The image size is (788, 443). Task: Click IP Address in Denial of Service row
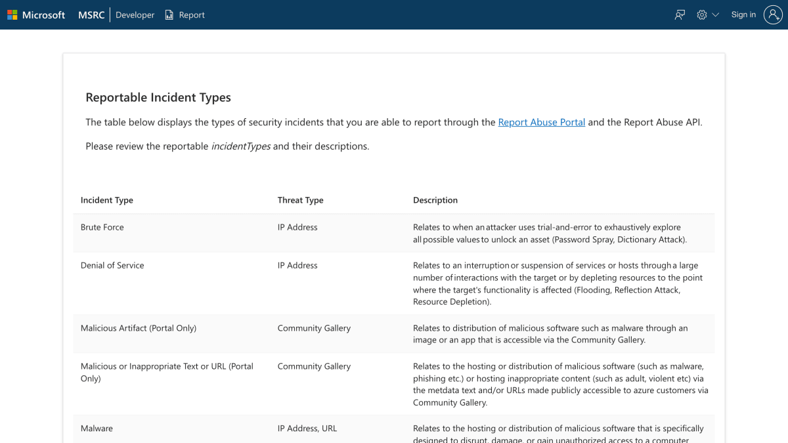pos(297,265)
